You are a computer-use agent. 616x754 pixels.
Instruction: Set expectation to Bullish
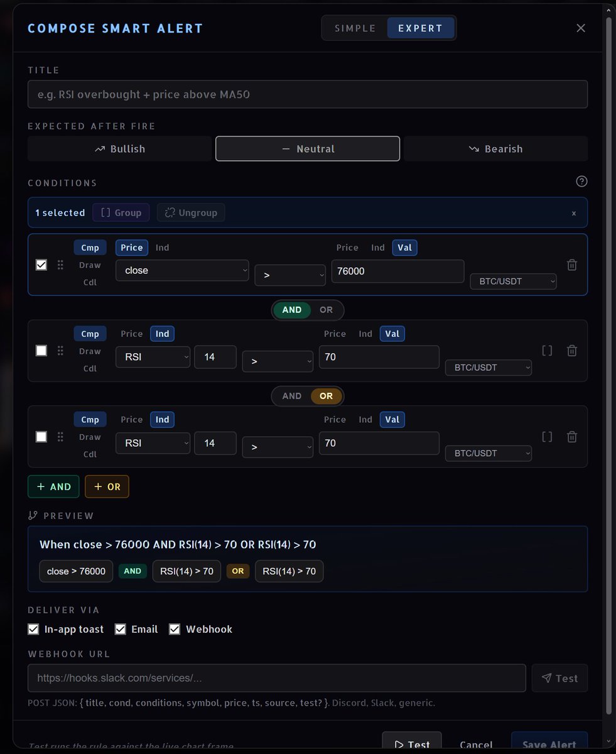pos(119,149)
